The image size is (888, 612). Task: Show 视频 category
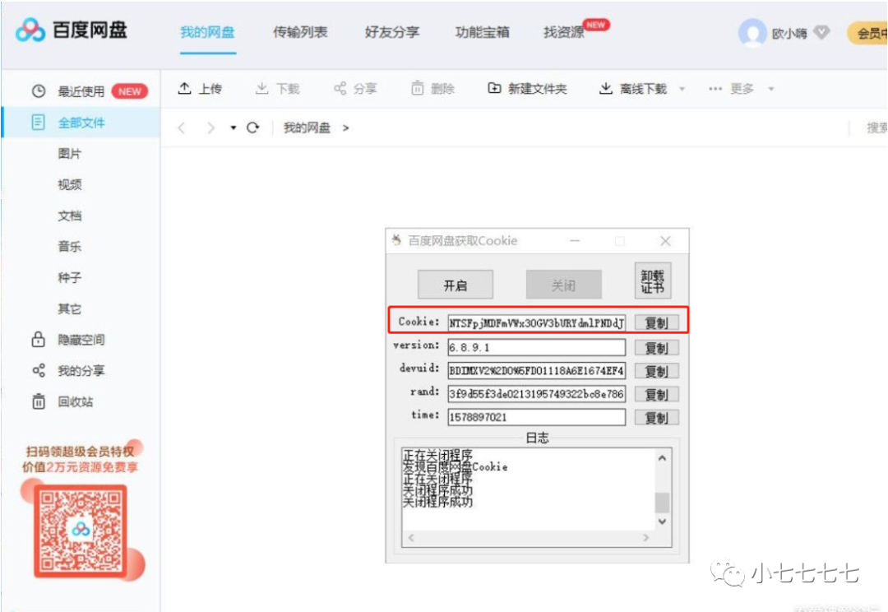[70, 185]
